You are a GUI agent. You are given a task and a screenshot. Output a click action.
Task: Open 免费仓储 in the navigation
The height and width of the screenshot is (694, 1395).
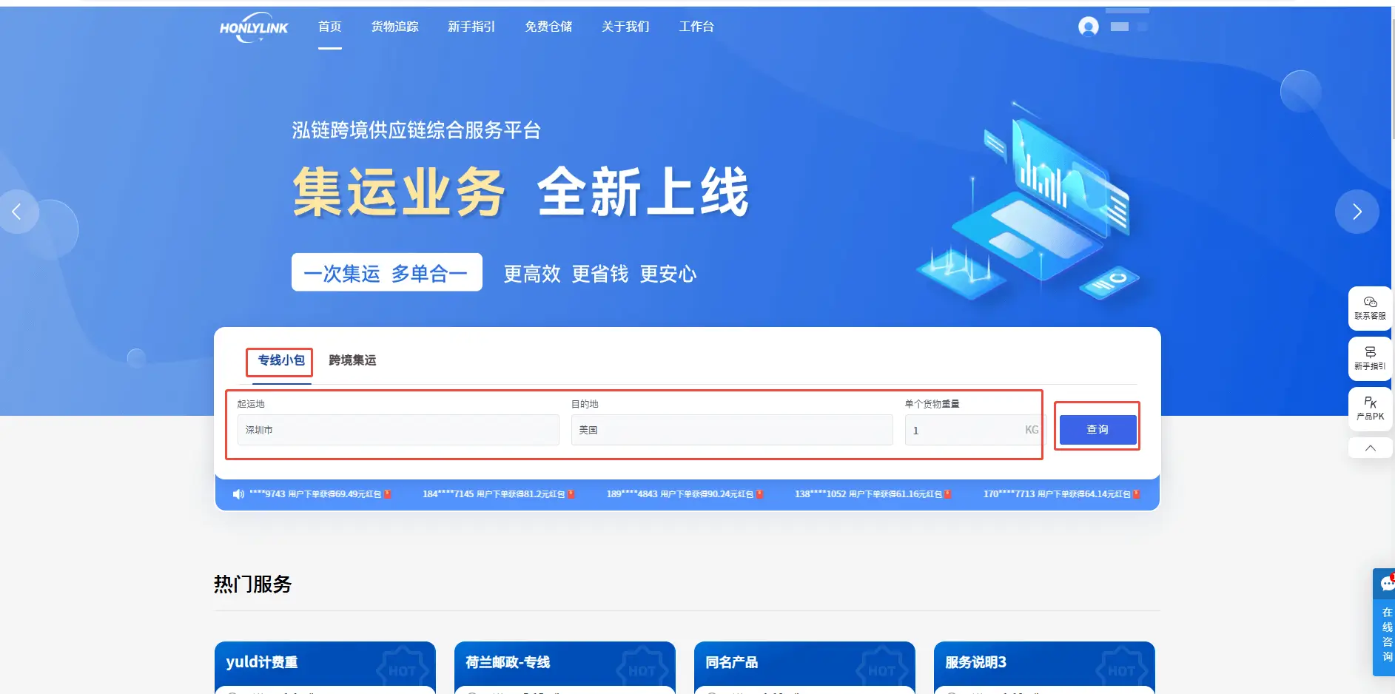[548, 27]
